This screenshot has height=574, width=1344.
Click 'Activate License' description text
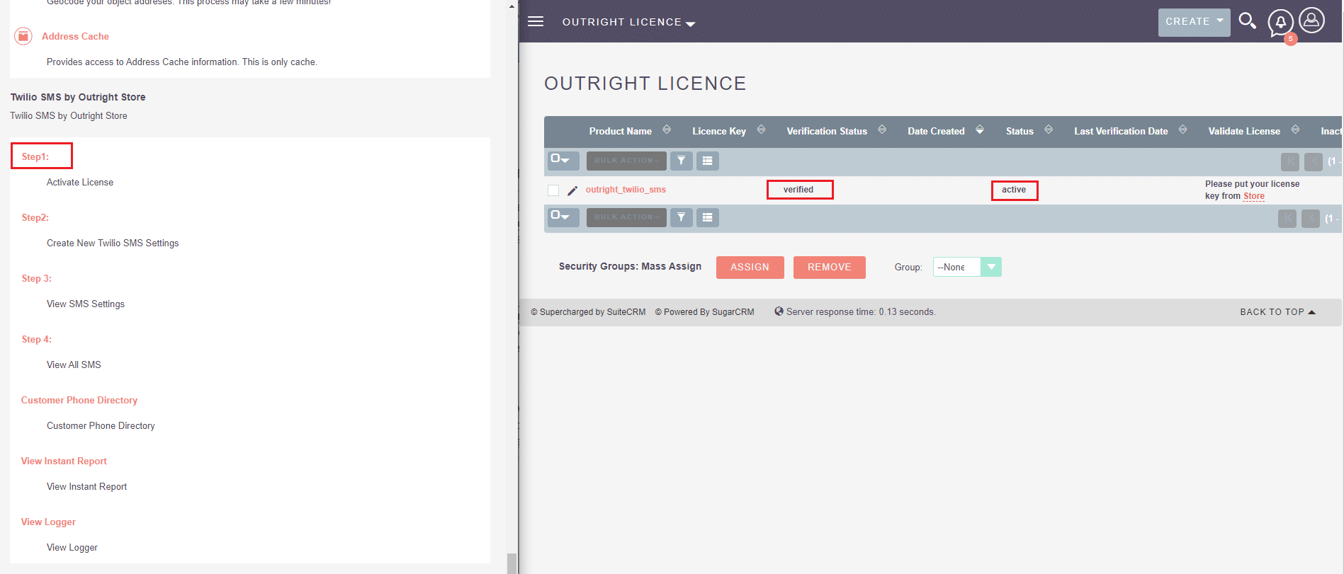click(x=80, y=182)
